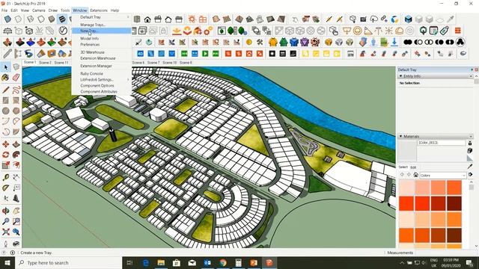Toggle auto-hide pin on Default Tray
479x269 pixels.
472,69
